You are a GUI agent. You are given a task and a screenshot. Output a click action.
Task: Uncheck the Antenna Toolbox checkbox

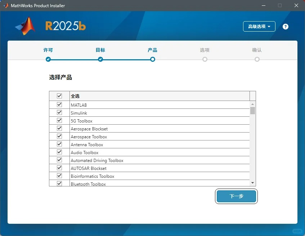[x=59, y=144]
